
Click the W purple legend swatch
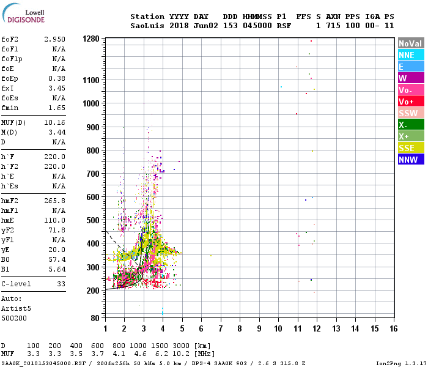click(411, 78)
